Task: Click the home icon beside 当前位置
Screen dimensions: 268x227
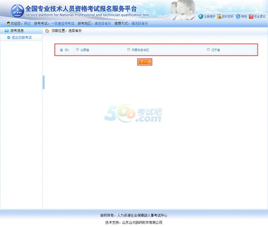Action: coord(47,31)
